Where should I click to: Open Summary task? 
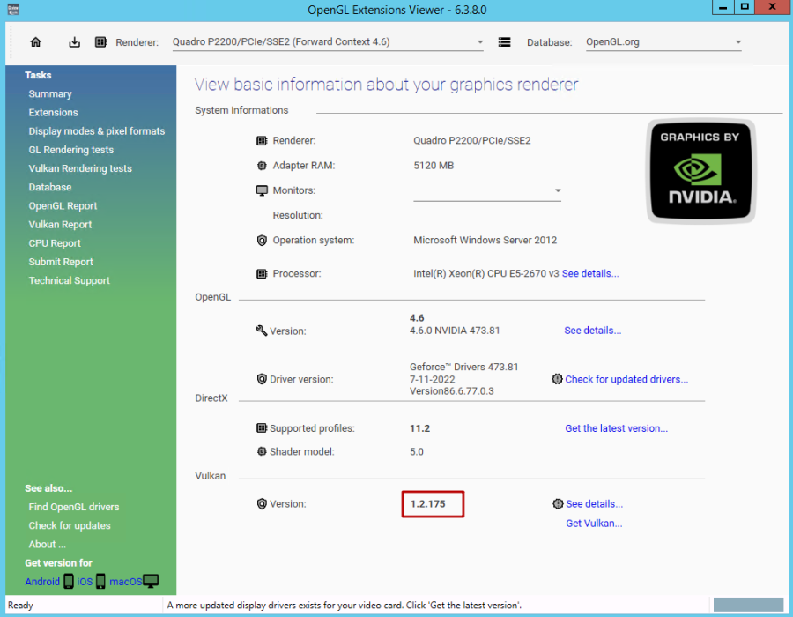50,94
